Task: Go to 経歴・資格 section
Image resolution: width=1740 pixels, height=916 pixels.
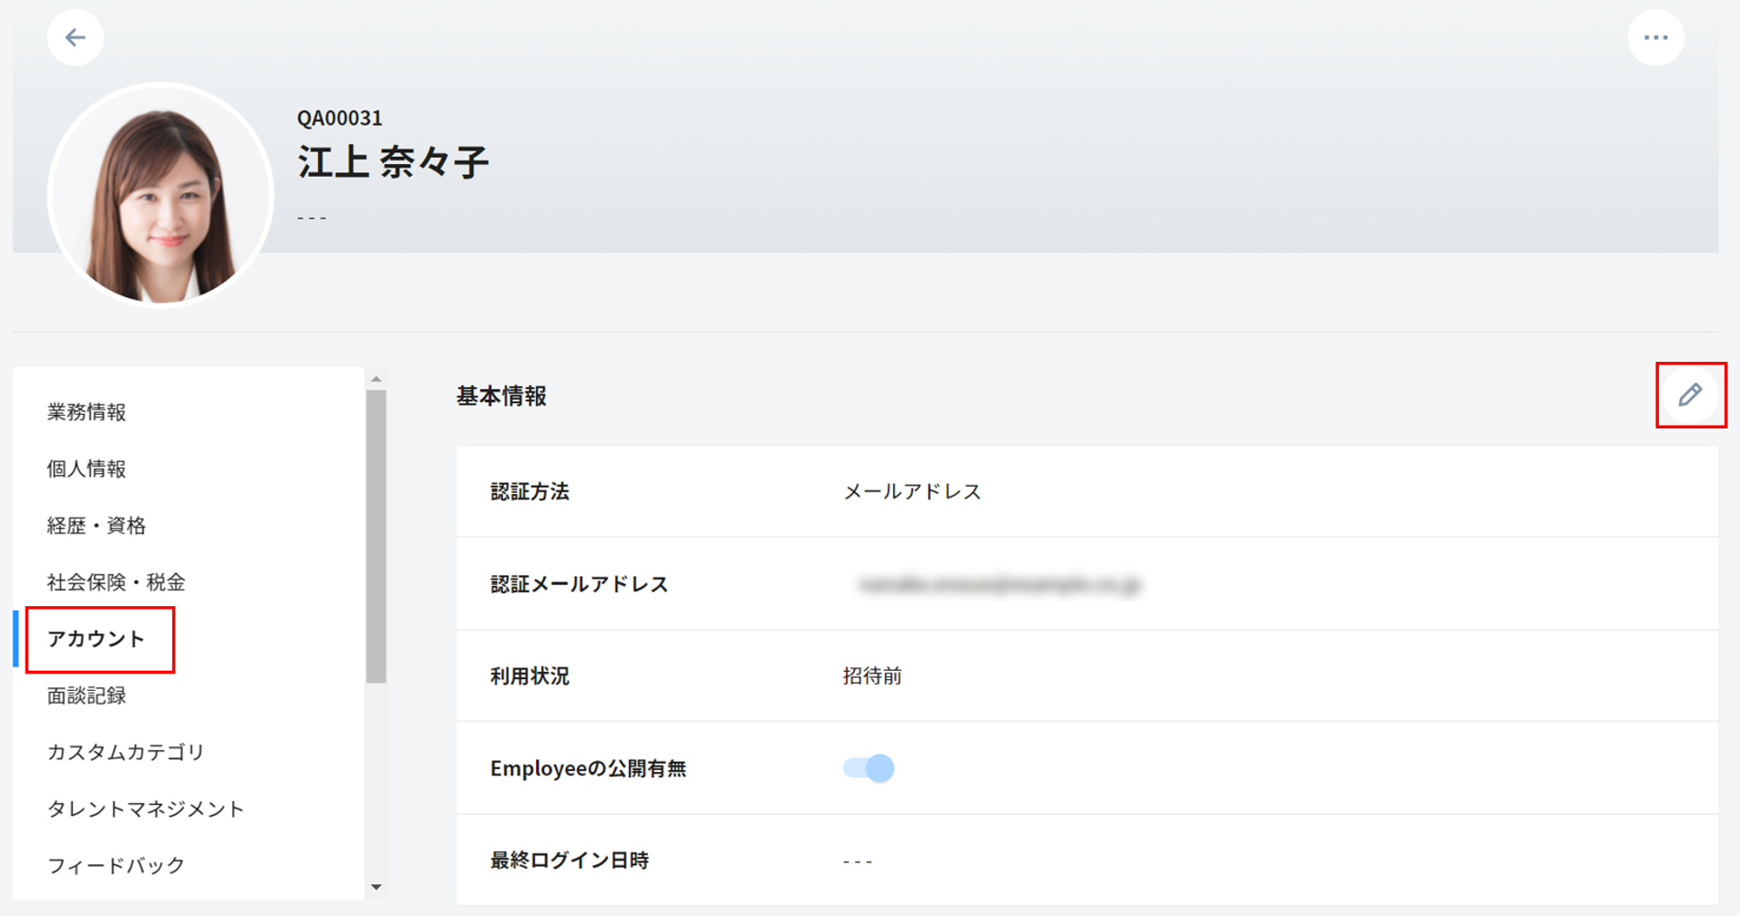Action: click(x=97, y=526)
